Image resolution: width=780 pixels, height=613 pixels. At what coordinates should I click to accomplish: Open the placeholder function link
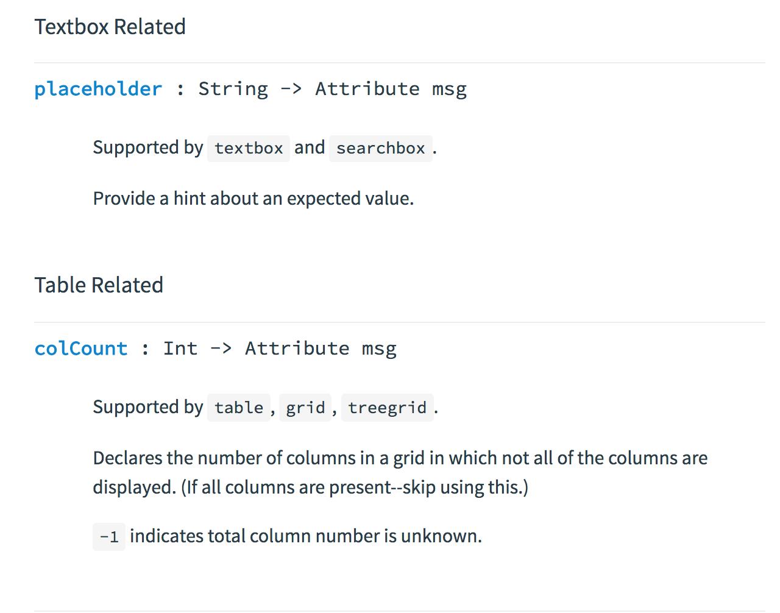point(98,89)
